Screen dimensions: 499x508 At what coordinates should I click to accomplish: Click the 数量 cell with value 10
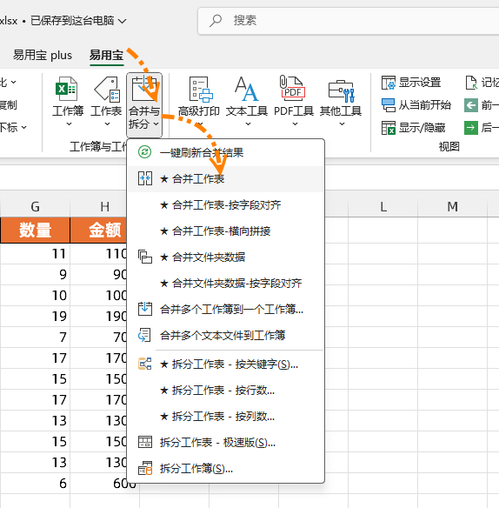pos(35,296)
